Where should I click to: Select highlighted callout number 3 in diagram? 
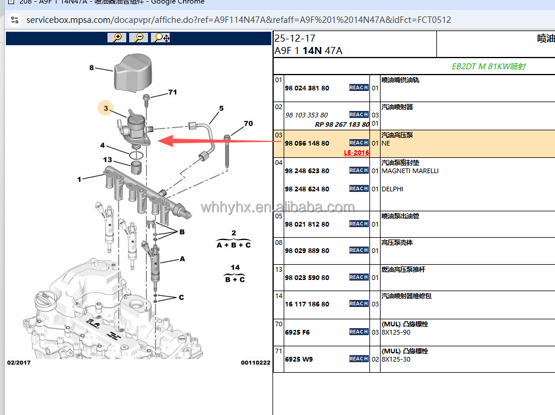[x=106, y=108]
